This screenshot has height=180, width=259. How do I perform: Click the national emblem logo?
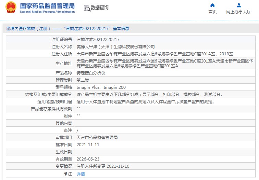pos(11,8)
